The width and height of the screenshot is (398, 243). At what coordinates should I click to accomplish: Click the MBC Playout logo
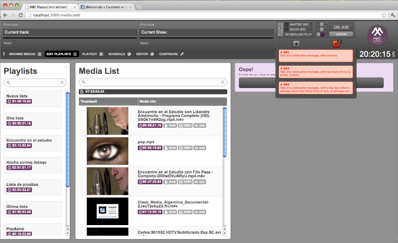[x=377, y=35]
